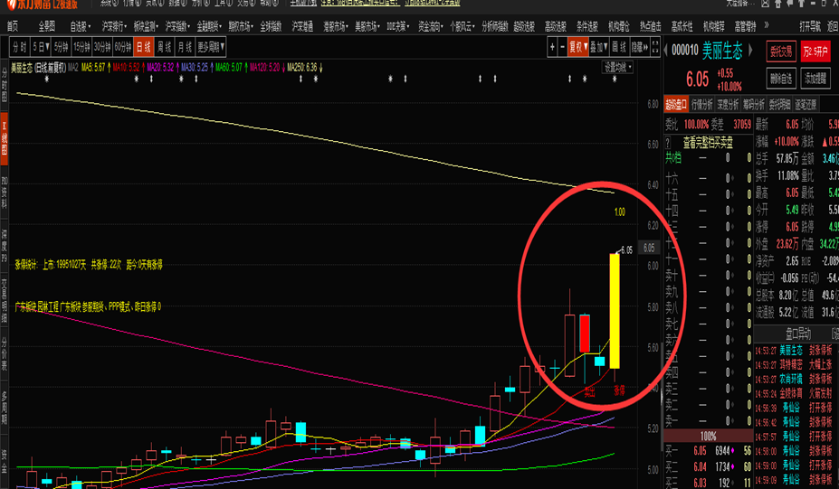Image resolution: width=839 pixels, height=489 pixels.
Task: Switch to 超级盘口 tab
Action: (676, 104)
